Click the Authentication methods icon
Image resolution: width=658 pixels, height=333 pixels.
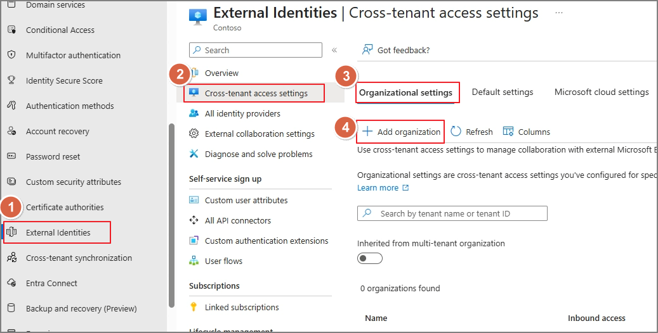tap(12, 106)
